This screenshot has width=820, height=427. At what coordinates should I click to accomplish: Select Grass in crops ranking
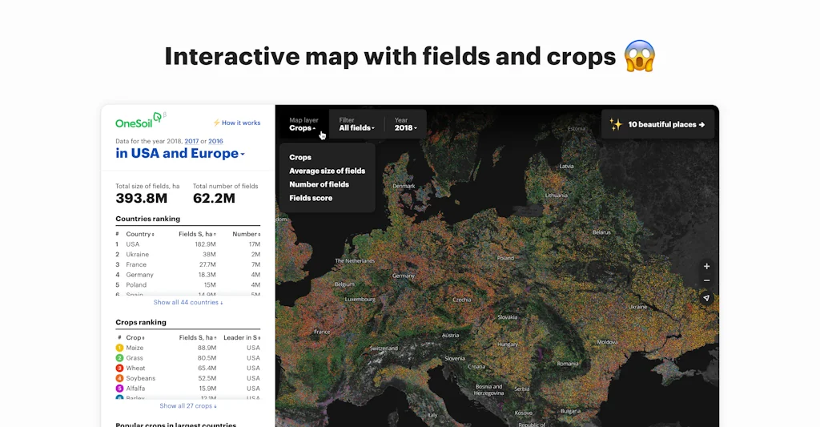[x=187, y=358]
